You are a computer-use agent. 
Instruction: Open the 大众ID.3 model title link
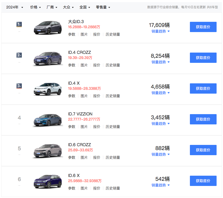point(76,22)
